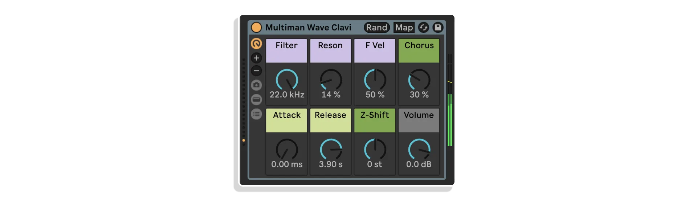Click the 3.90 s Release value
Screen dimensions: 697x200
331,164
